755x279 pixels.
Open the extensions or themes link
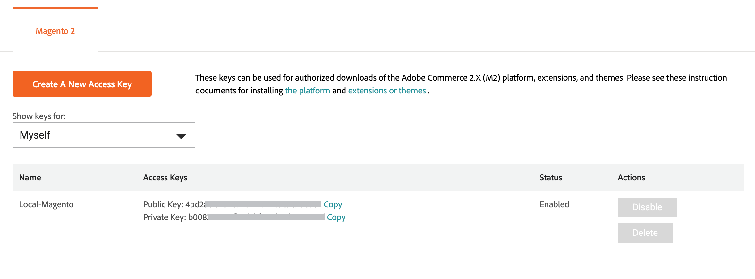(x=387, y=91)
